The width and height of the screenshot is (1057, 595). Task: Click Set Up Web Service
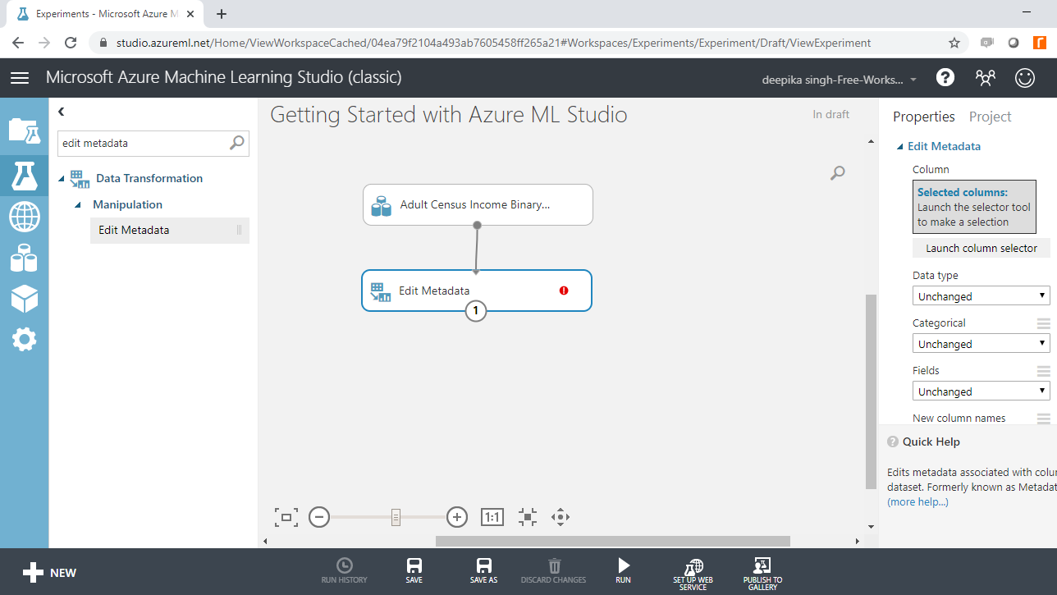pyautogui.click(x=693, y=574)
